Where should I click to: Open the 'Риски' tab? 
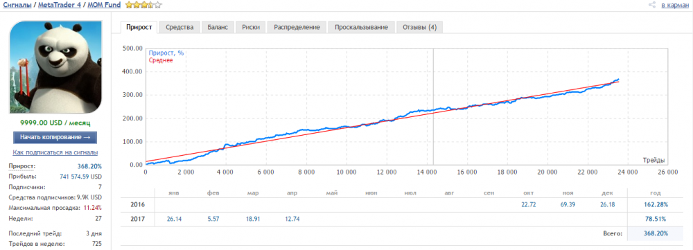point(251,27)
